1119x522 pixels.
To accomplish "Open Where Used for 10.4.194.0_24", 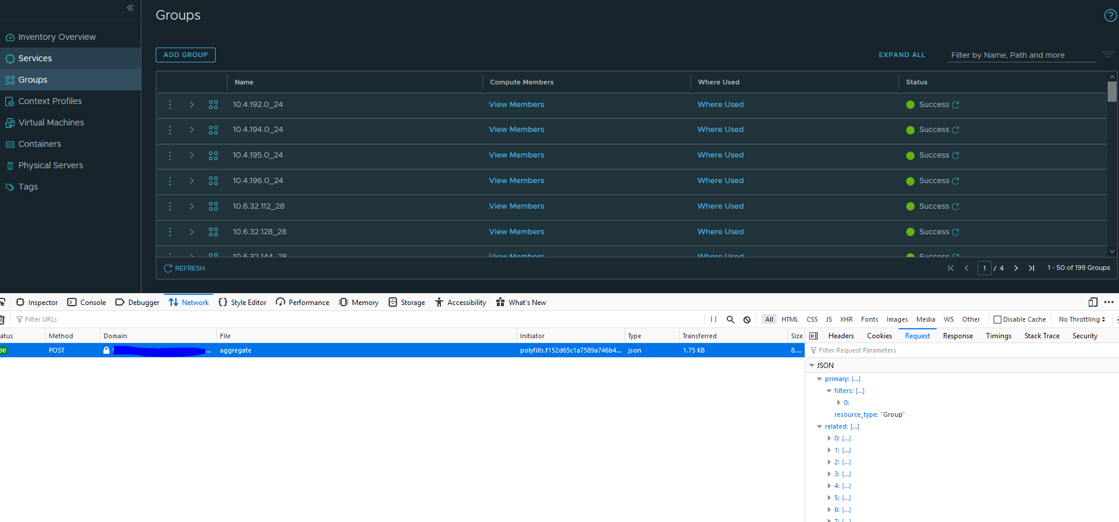I will [720, 130].
